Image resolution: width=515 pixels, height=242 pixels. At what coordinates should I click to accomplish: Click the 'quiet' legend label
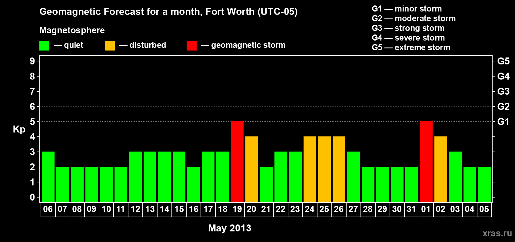(x=74, y=45)
